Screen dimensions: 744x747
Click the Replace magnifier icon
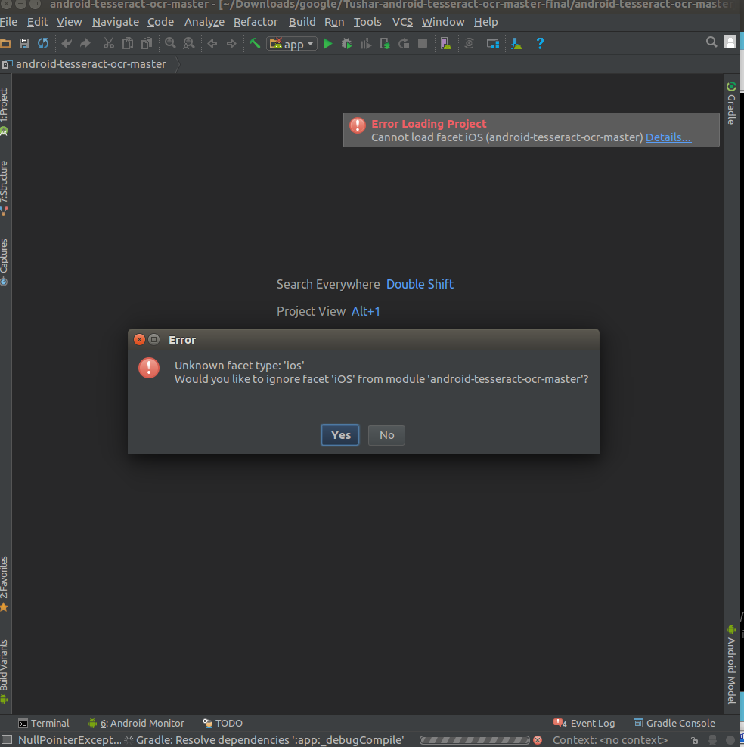point(189,43)
